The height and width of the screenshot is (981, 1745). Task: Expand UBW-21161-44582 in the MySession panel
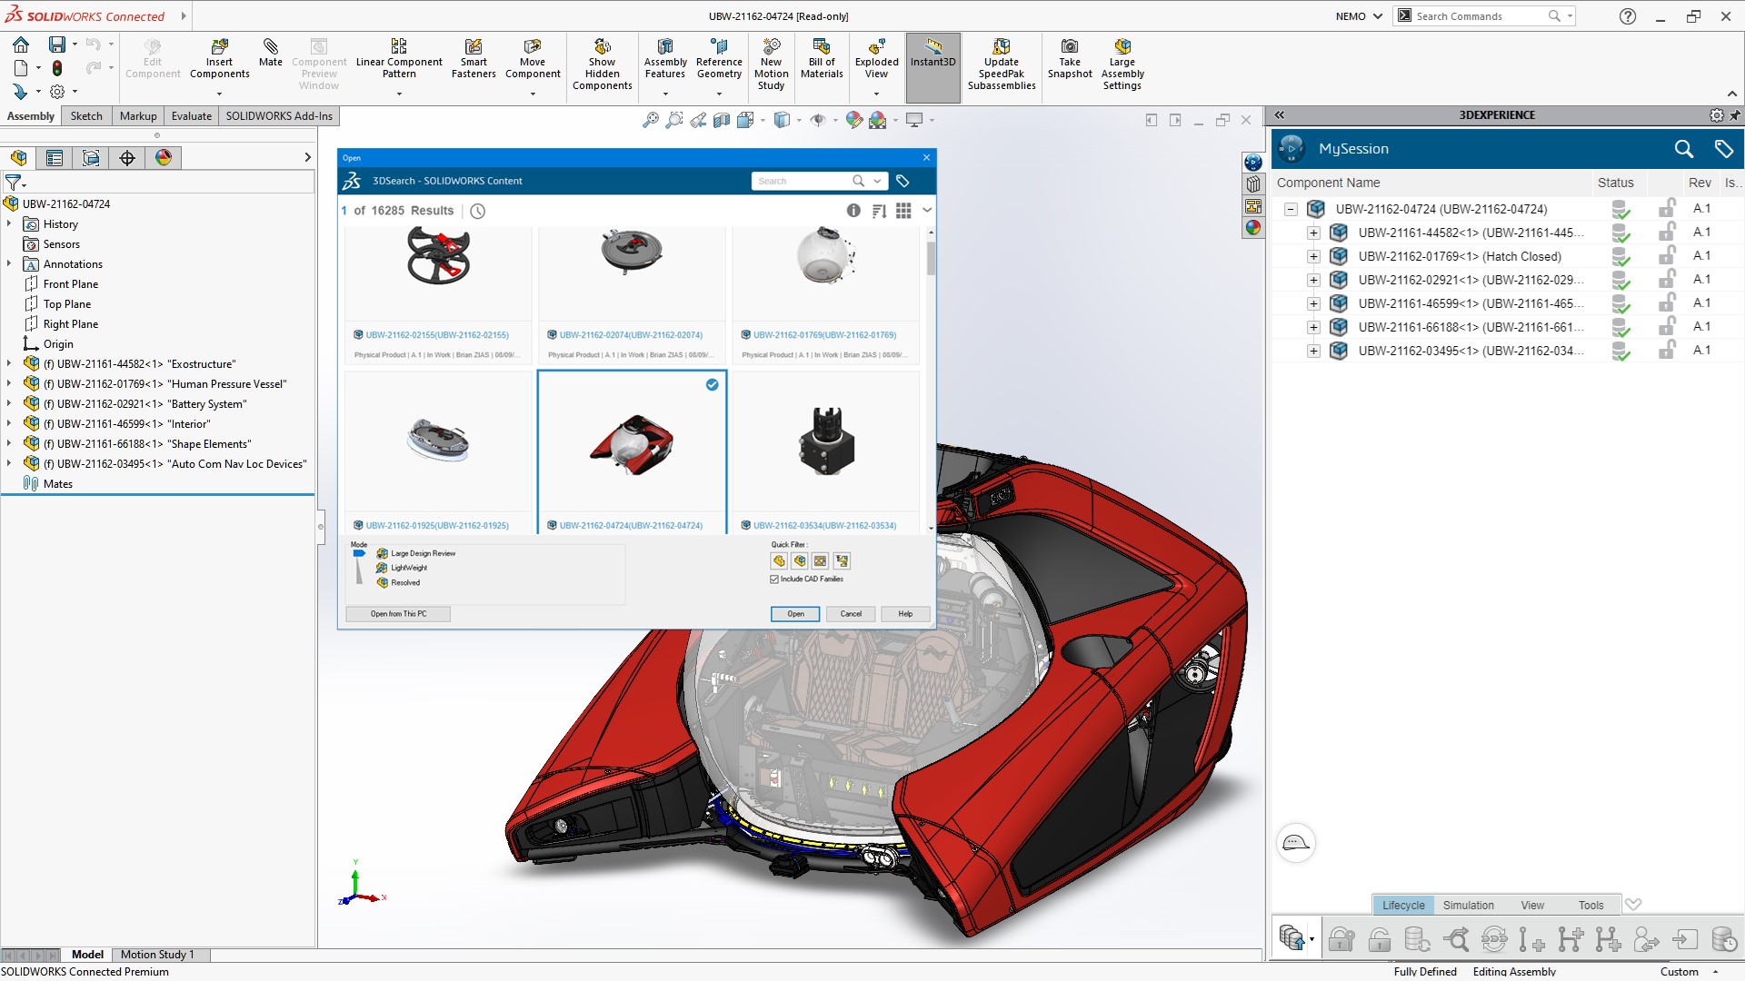[1315, 233]
